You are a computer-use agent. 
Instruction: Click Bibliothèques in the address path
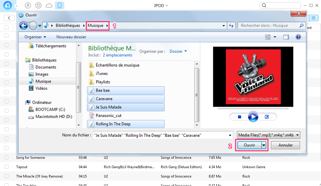[68, 25]
